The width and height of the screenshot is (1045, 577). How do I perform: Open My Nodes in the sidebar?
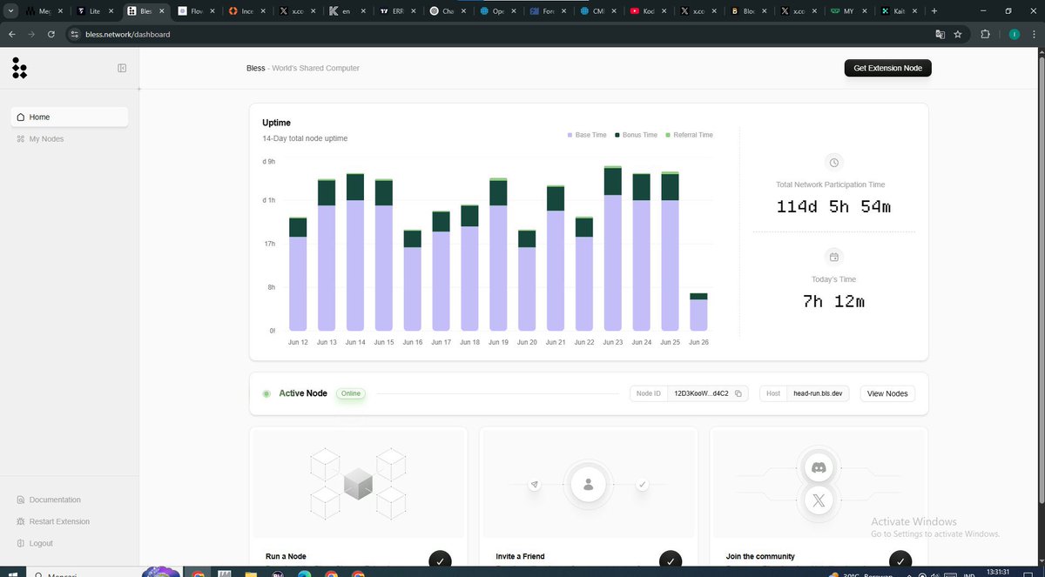point(70,138)
